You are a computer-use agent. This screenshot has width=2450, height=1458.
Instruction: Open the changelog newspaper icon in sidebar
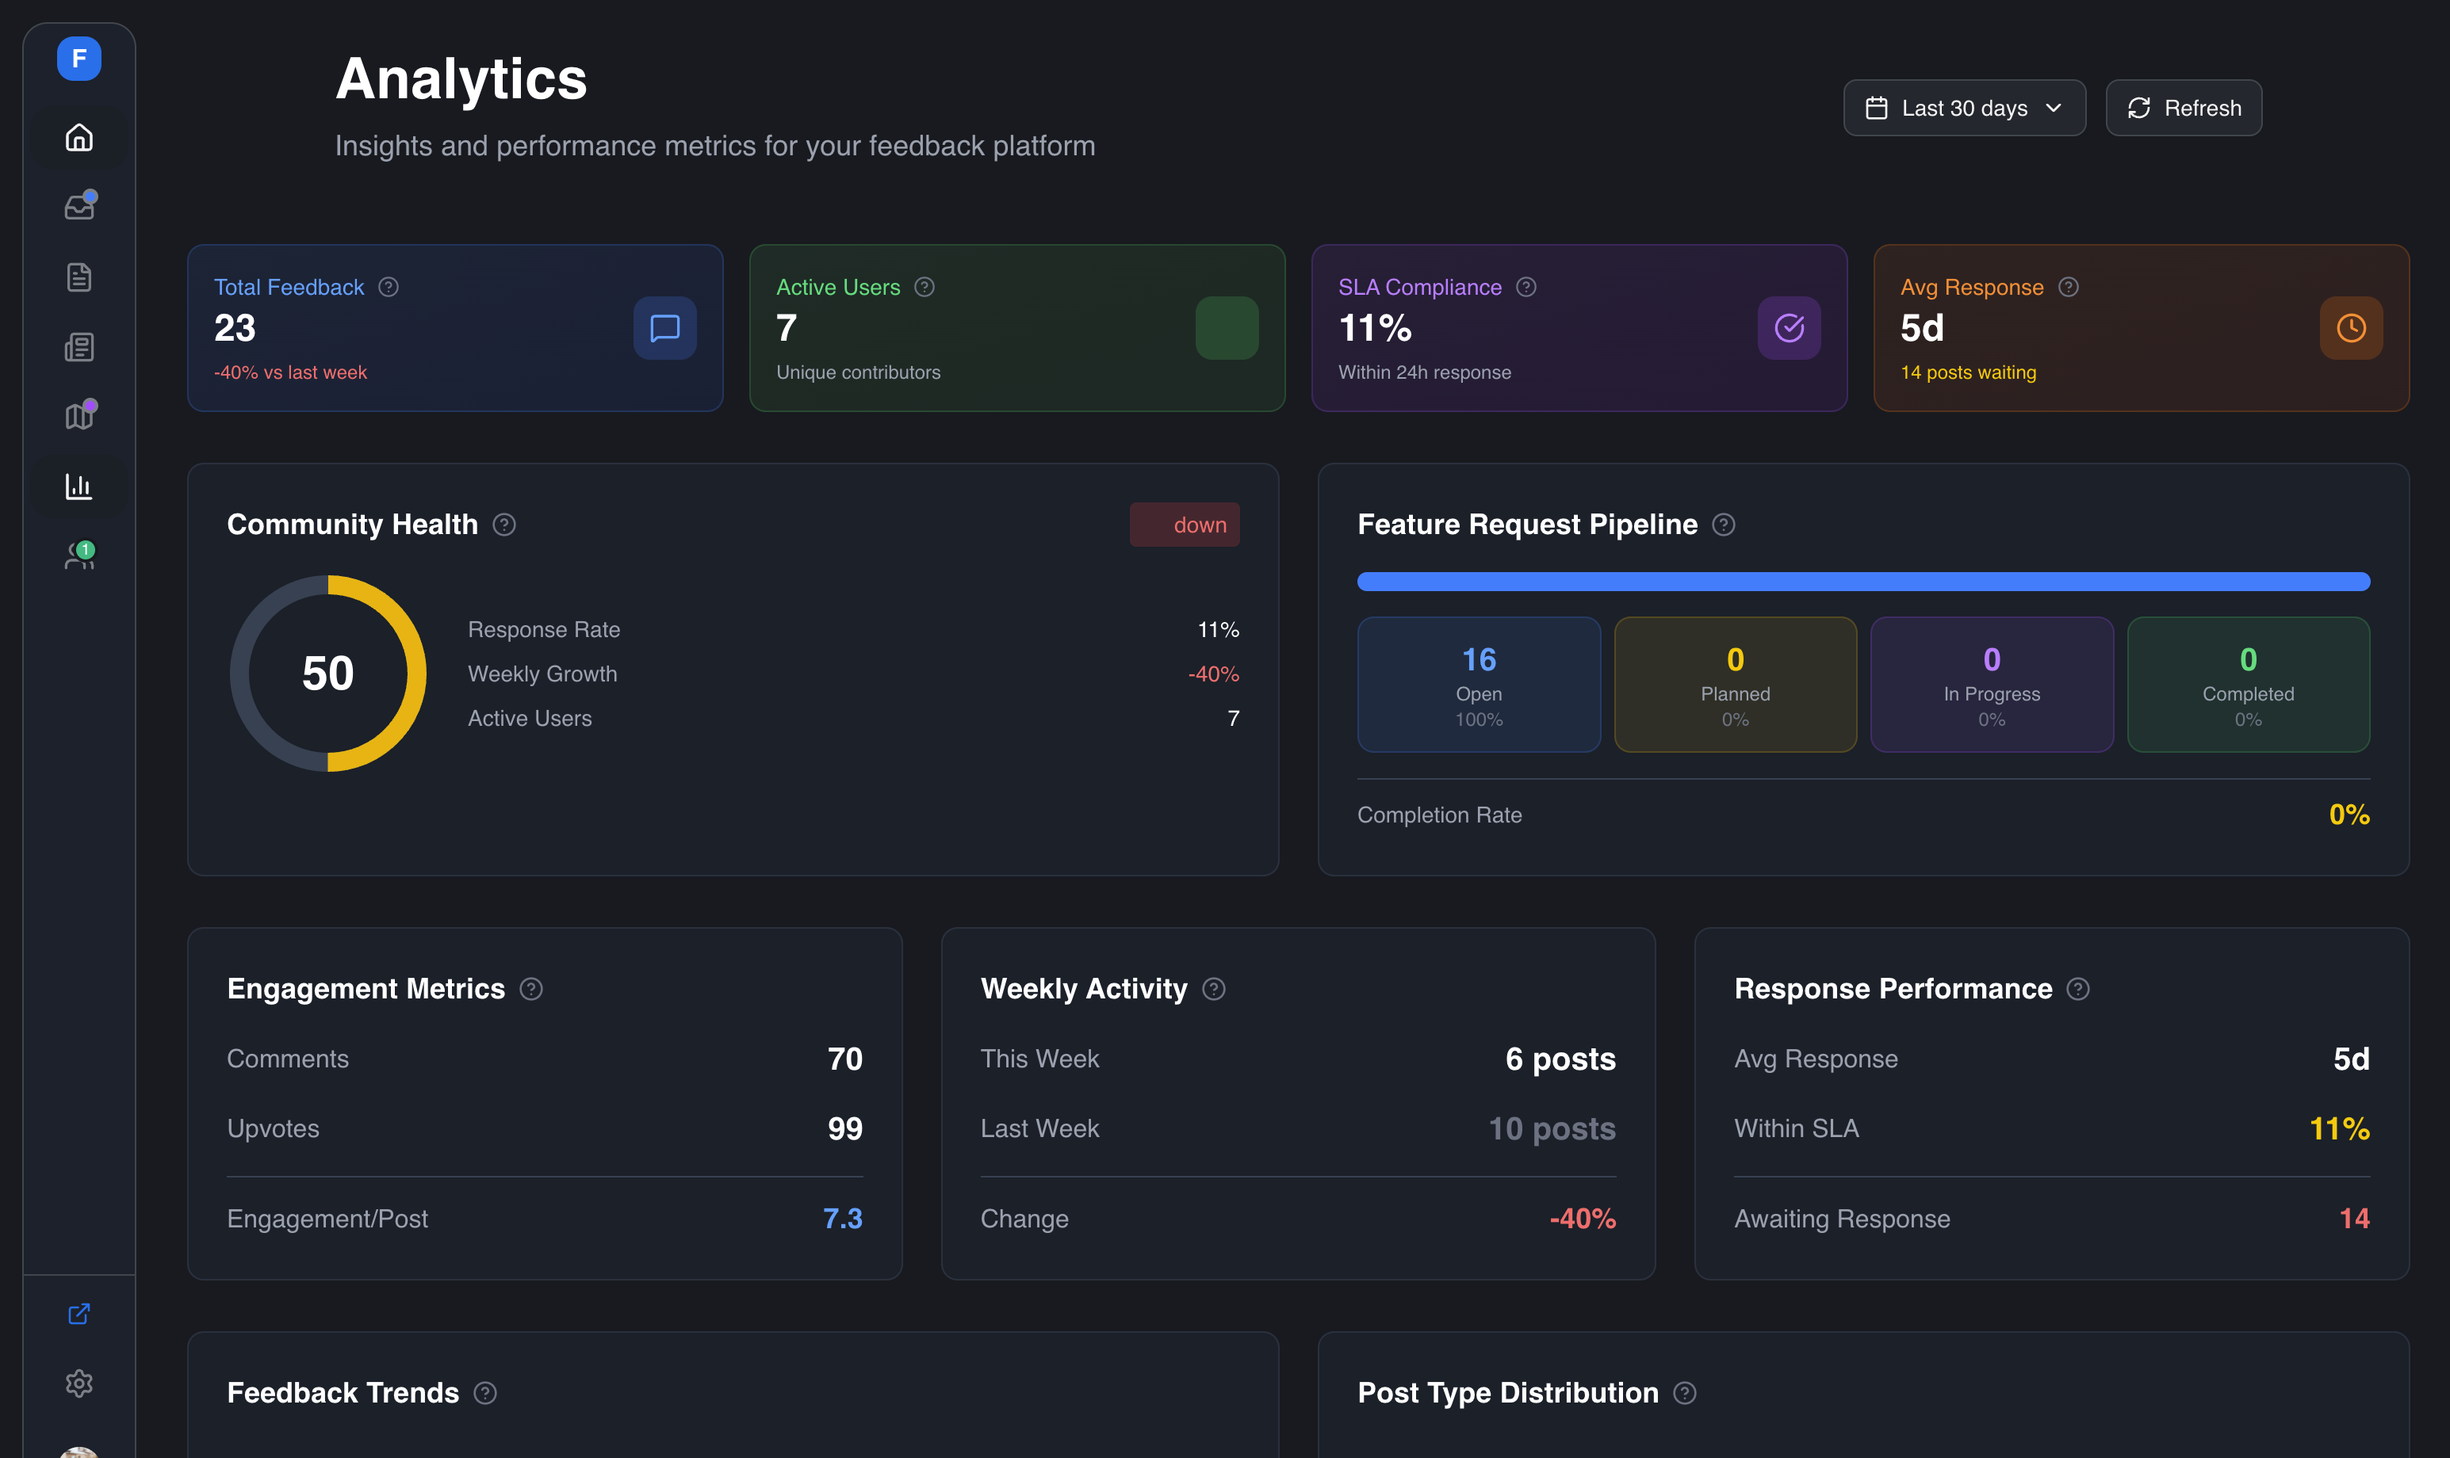[x=78, y=347]
